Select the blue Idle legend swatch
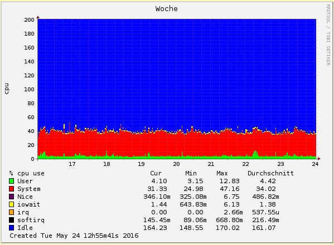Viewport: 334px width, 245px height. point(12,228)
